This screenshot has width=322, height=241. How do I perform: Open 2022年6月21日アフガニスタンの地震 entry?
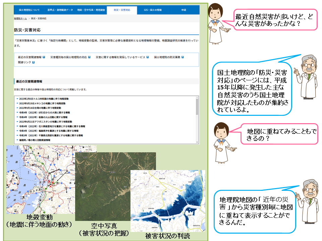click(46, 122)
